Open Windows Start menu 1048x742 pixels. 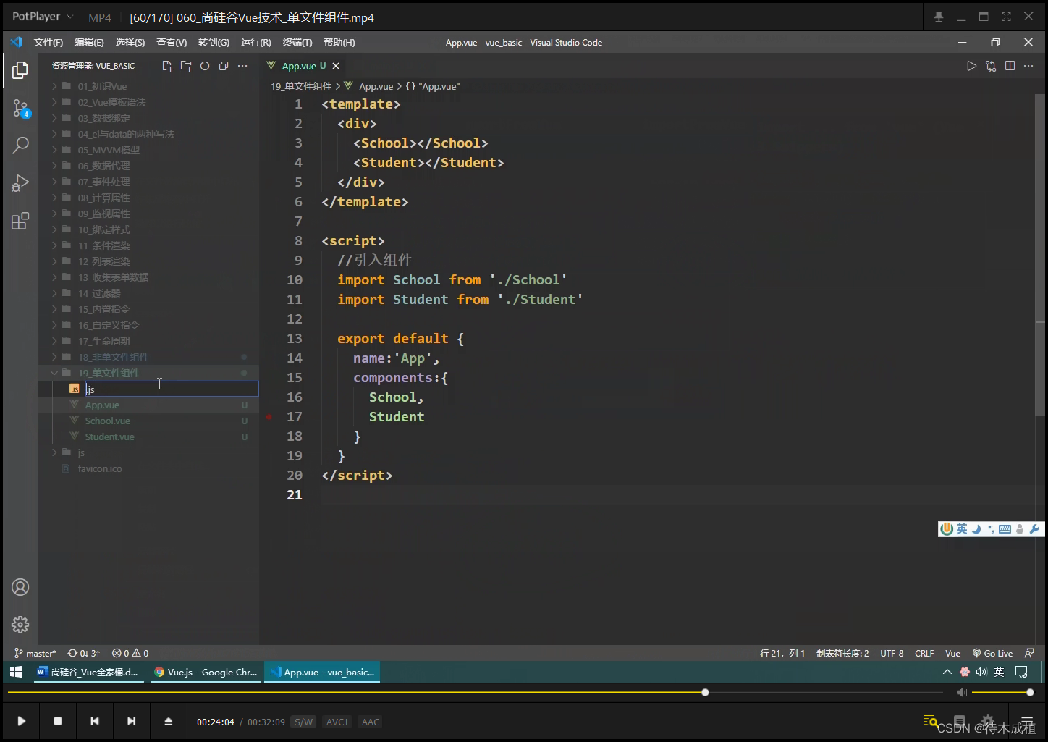click(x=16, y=672)
